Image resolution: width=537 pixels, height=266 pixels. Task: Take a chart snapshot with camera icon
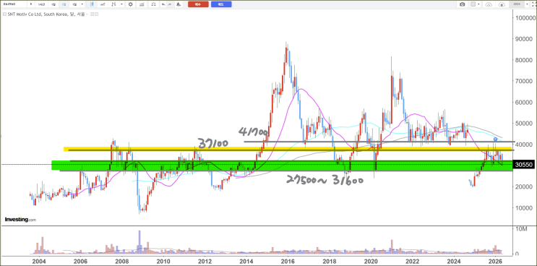point(463,4)
